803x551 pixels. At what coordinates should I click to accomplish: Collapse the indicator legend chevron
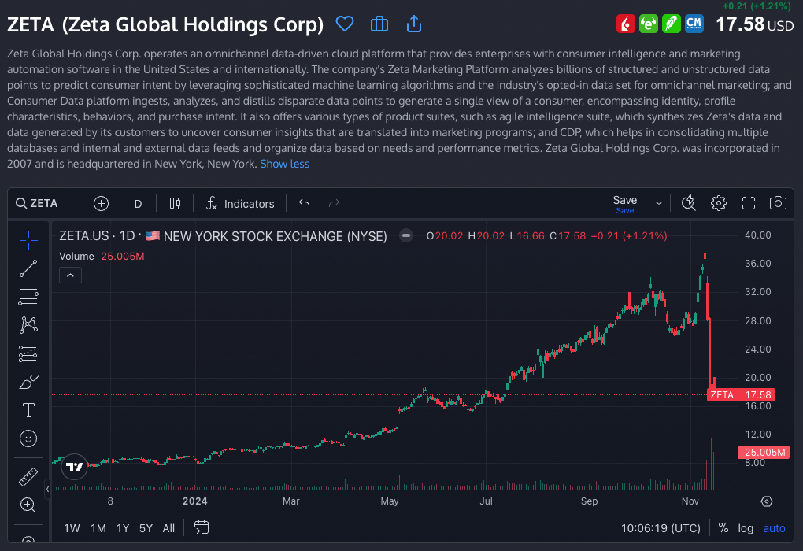tap(70, 275)
